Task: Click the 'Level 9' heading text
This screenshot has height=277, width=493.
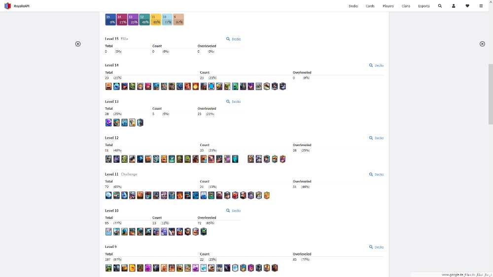Action: (x=110, y=247)
